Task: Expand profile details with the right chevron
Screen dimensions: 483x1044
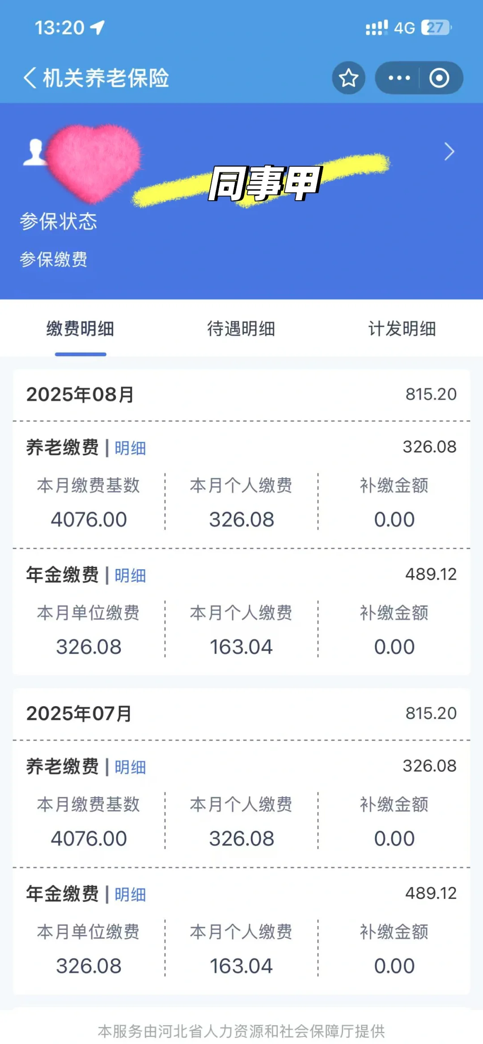Action: coord(449,152)
